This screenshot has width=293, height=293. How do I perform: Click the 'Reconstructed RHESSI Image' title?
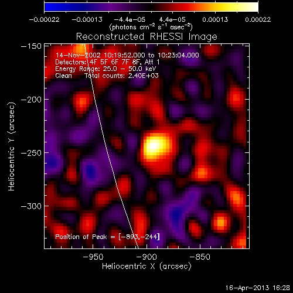coord(146,37)
